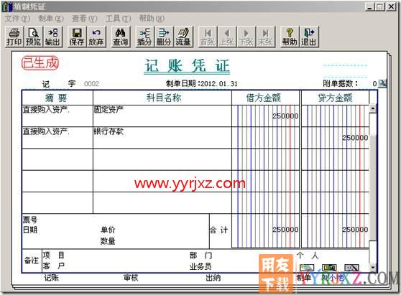Select 银行存款 account name cell
The image size is (401, 295).
(x=162, y=137)
